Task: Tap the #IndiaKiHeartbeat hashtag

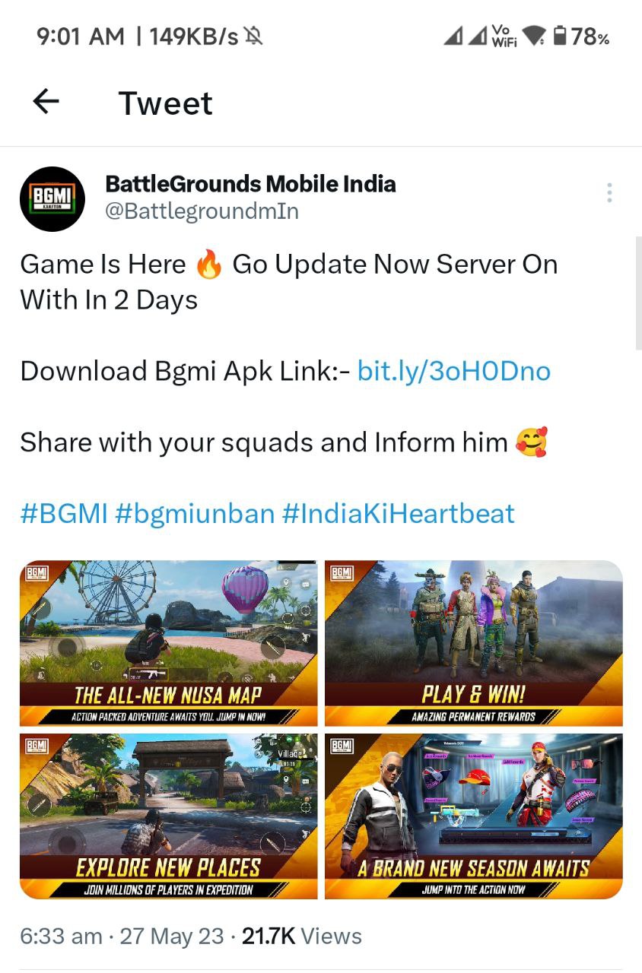Action: pyautogui.click(x=399, y=513)
